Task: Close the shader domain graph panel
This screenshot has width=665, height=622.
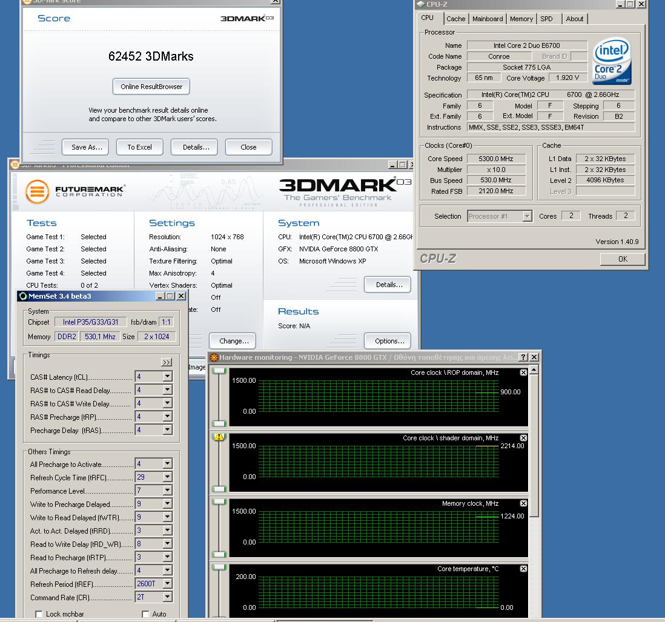Action: (523, 437)
